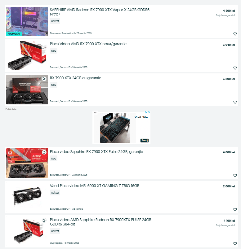Save the 3 940 lei listing with heart
This screenshot has width=241, height=249.
point(235,68)
